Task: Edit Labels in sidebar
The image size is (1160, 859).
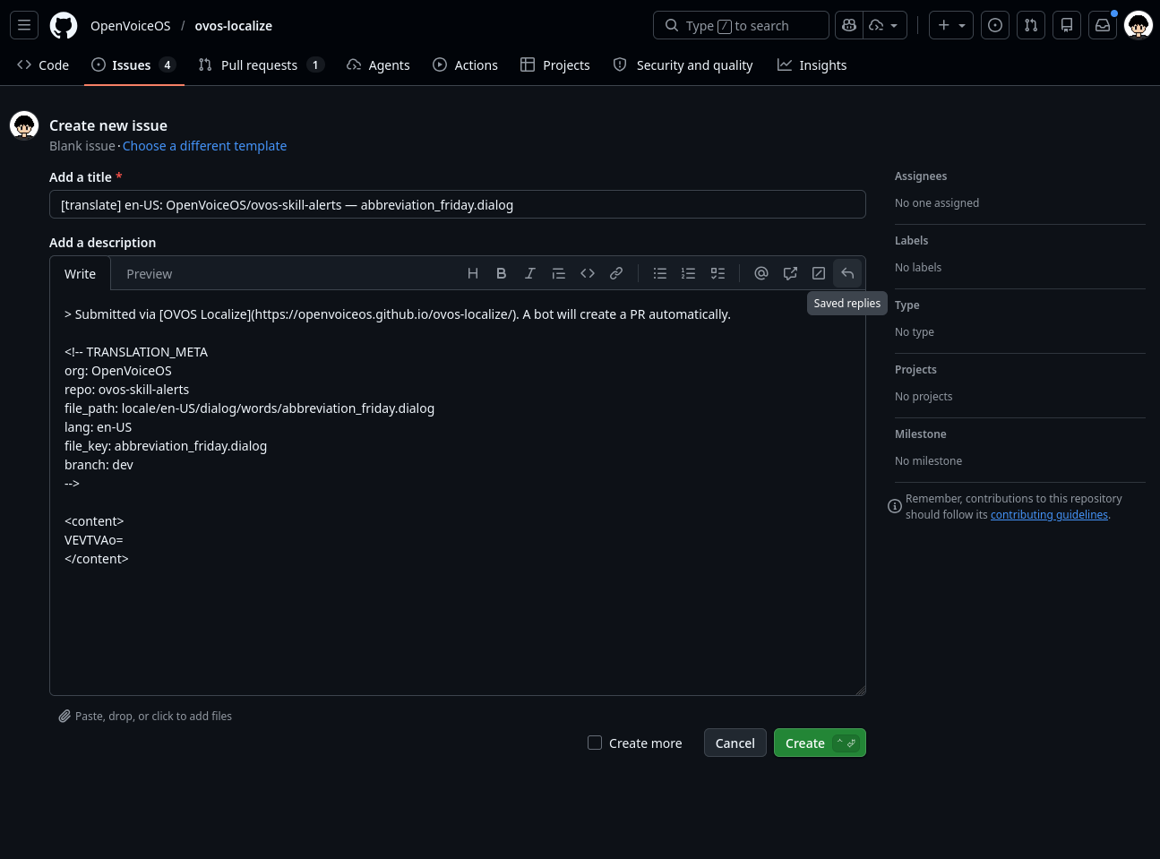Action: click(x=912, y=241)
